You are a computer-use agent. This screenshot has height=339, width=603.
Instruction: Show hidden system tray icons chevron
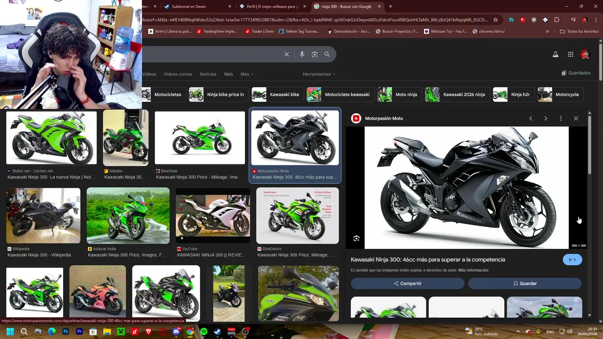tap(518, 331)
